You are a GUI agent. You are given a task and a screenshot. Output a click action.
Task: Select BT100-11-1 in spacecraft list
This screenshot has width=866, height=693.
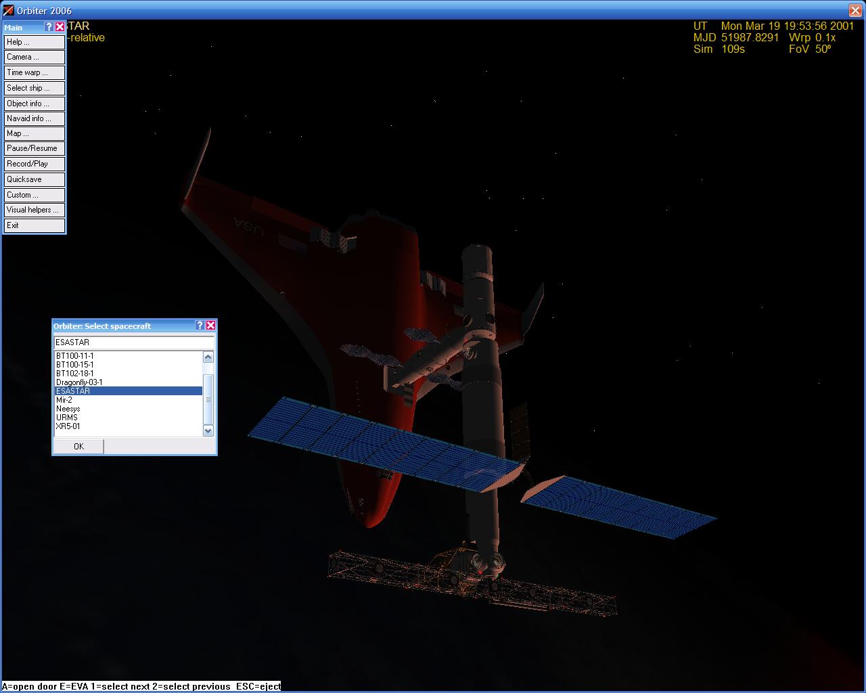point(129,356)
